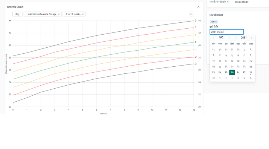The width and height of the screenshot is (269, 149).
Task: Go to next month in calendar
Action: tap(230, 38)
